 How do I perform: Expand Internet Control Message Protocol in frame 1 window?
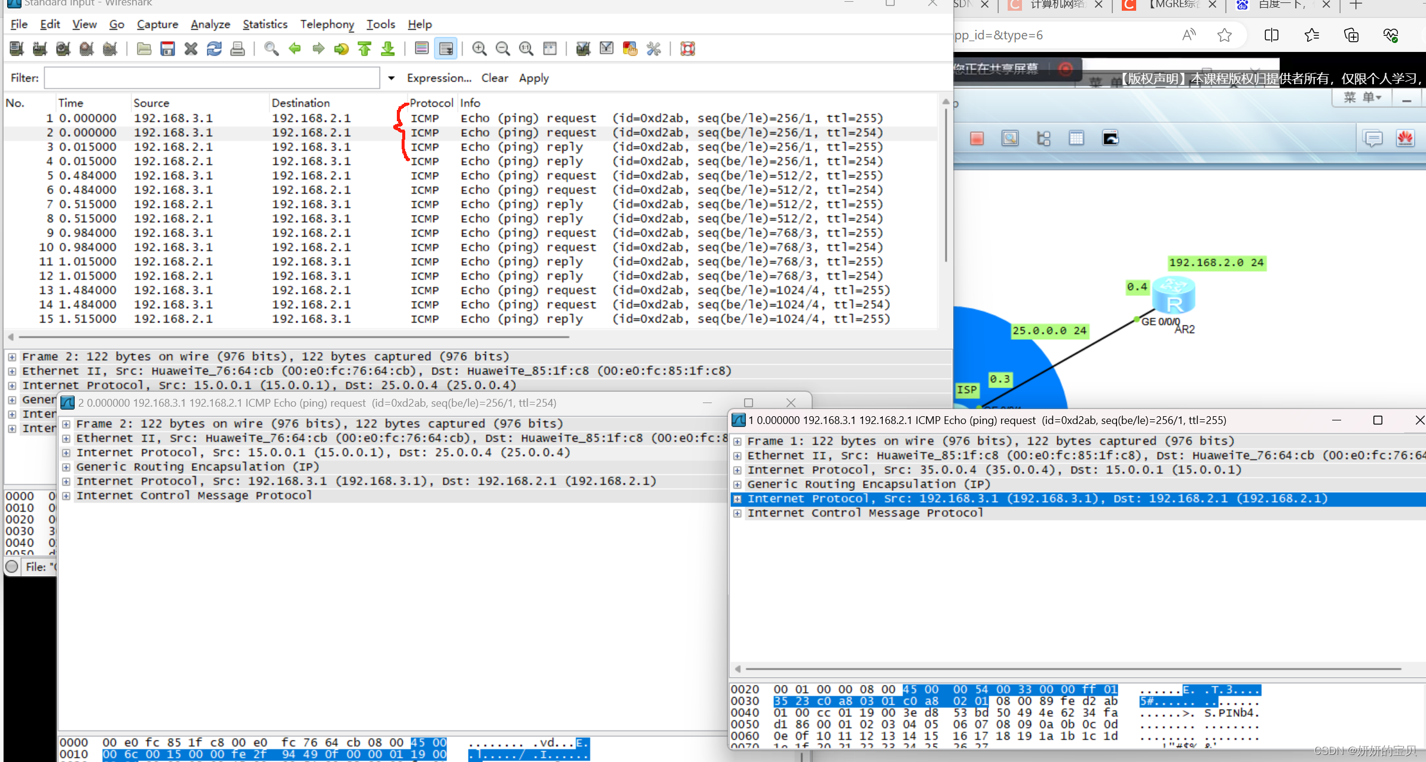pyautogui.click(x=738, y=514)
